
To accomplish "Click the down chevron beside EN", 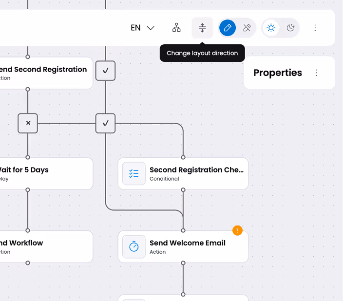I will point(151,28).
